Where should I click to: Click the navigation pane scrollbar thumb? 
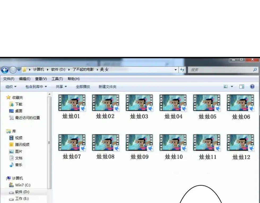(49, 143)
